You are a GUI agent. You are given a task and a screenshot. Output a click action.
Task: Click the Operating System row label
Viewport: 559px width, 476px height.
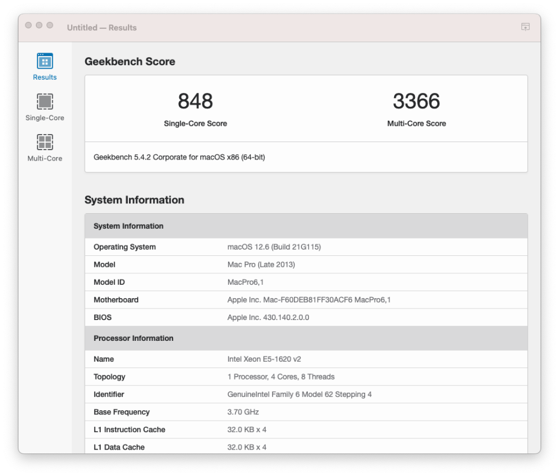[125, 247]
